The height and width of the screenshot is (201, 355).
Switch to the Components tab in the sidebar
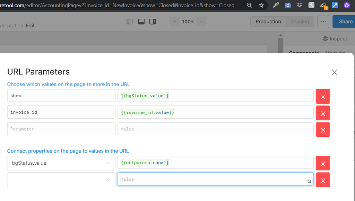(304, 52)
